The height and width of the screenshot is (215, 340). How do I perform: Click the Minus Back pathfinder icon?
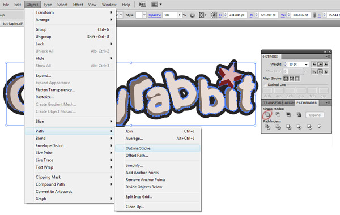(320, 127)
